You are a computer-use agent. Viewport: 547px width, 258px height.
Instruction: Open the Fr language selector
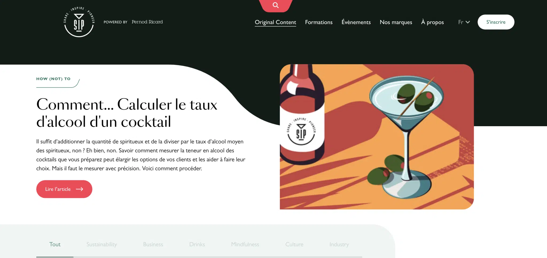coord(464,22)
